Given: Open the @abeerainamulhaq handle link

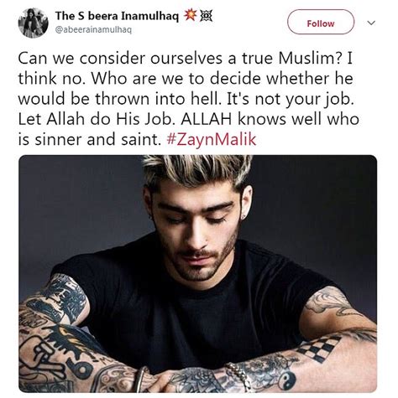Looking at the screenshot, I should pos(93,29).
